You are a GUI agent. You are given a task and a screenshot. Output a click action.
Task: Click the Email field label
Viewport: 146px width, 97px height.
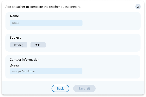(16, 66)
